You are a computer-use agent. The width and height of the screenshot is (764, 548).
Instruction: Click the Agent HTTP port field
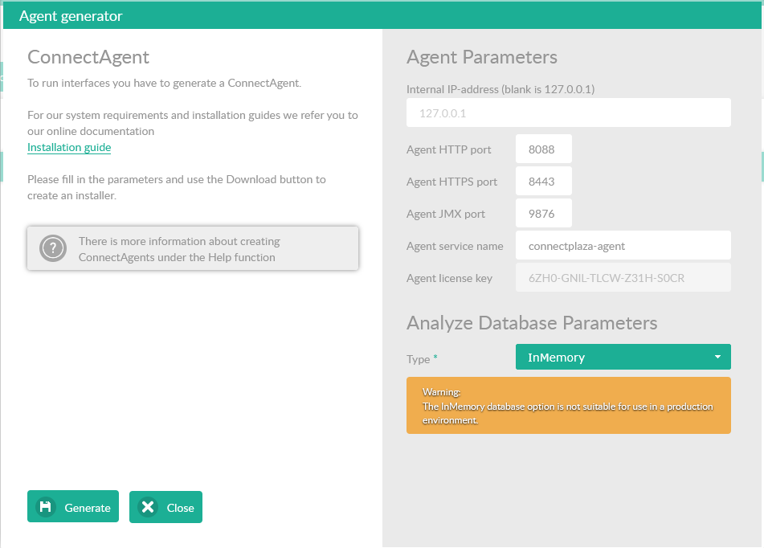pos(544,149)
